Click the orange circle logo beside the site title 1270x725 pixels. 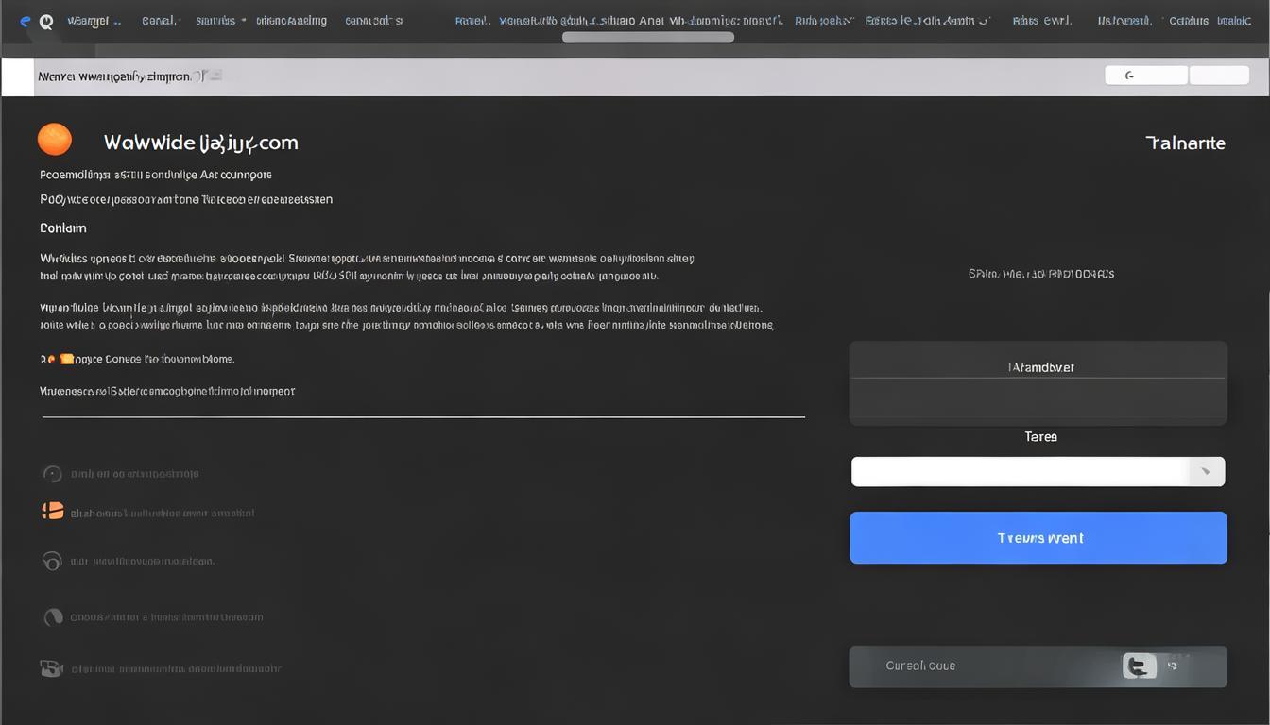55,140
